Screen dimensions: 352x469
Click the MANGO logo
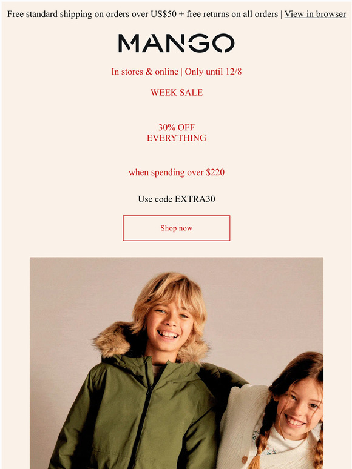click(x=176, y=43)
